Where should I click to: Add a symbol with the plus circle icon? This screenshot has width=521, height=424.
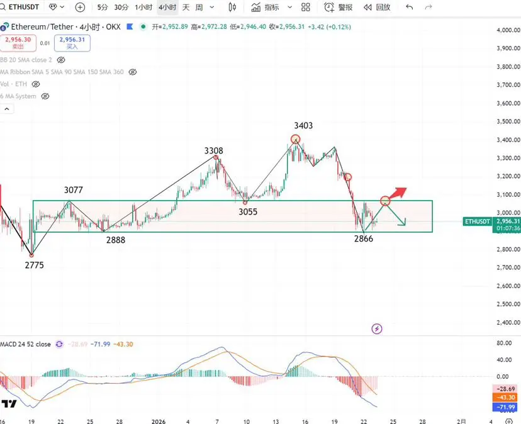[80, 8]
